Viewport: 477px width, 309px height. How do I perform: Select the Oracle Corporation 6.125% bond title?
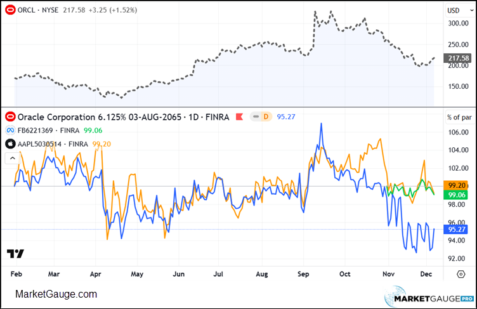coord(121,117)
